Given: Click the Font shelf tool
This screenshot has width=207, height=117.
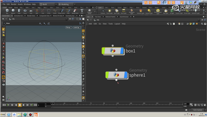Looking at the screenshot, I should (x=82, y=11).
